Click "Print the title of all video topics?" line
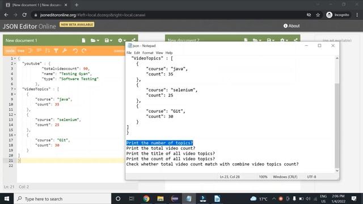The image size is (363, 204). (x=170, y=154)
